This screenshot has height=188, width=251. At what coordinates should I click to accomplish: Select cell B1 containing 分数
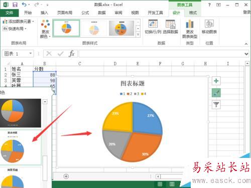tap(45, 69)
